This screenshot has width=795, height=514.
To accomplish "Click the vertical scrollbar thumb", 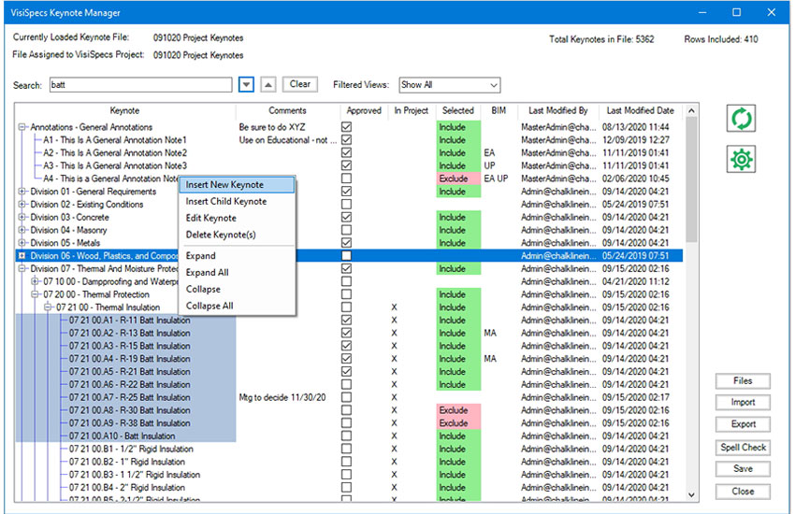I will 691,179.
